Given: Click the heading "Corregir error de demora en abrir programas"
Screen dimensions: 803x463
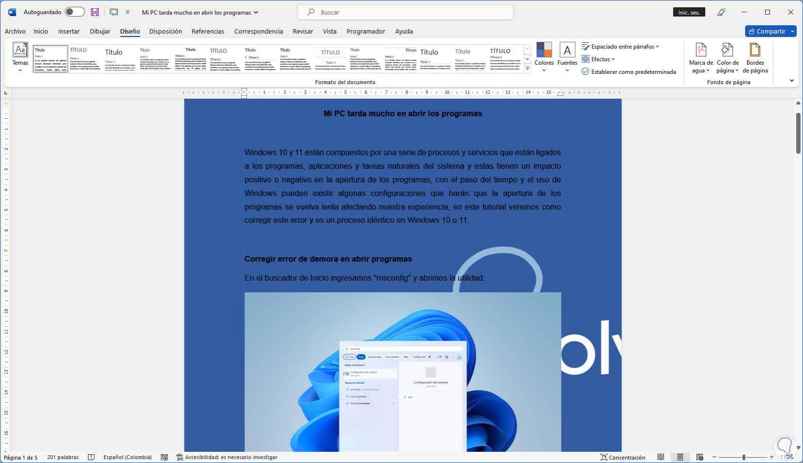Looking at the screenshot, I should point(328,259).
